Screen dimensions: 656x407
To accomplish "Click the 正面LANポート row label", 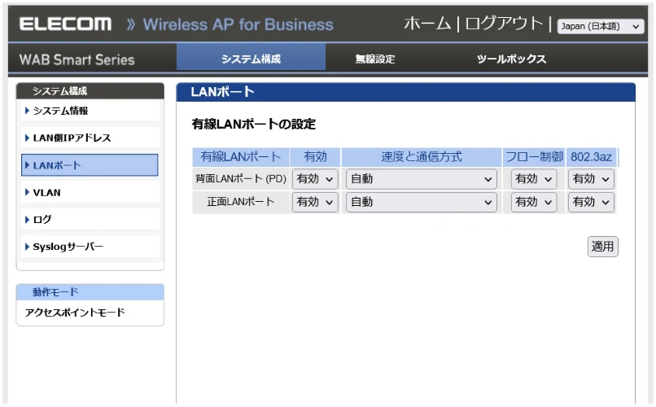I will tap(241, 202).
